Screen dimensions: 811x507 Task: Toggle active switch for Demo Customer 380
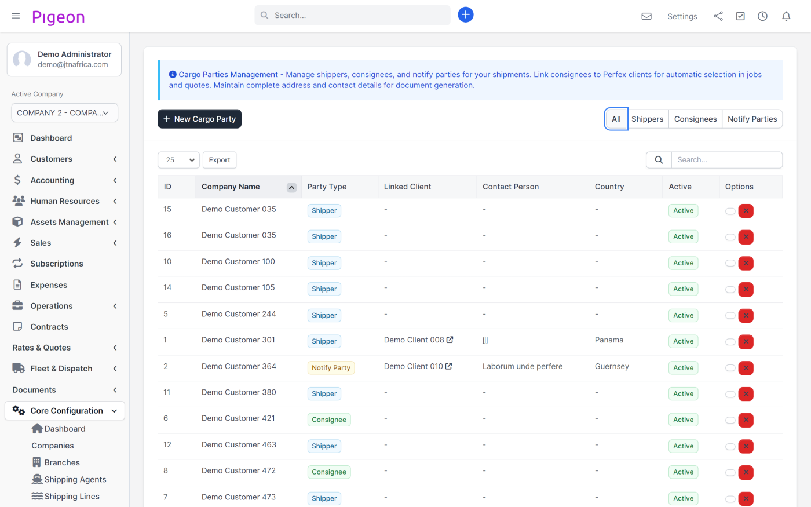(x=730, y=394)
